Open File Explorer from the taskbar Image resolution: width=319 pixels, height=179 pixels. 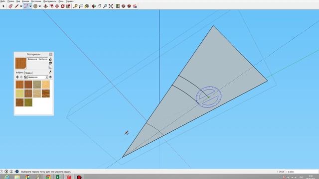(17, 177)
